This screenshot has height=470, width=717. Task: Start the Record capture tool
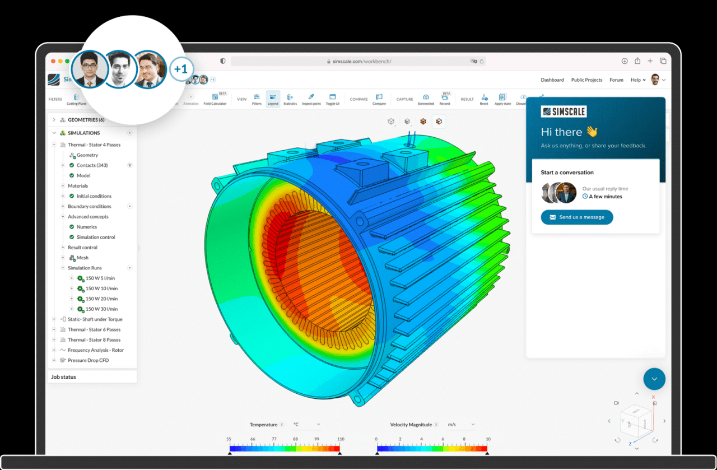pos(445,99)
